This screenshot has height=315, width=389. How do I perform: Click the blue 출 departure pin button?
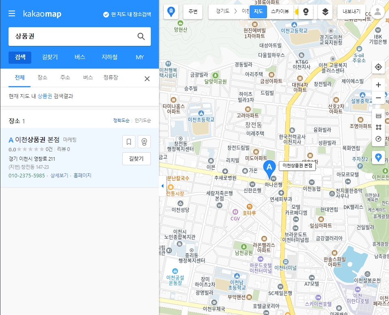[171, 11]
